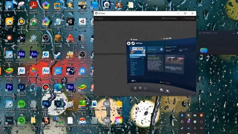Screen dimensions: 238x134
Task: Open the Steam desktop shortcut
Action: pyautogui.click(x=58, y=55)
